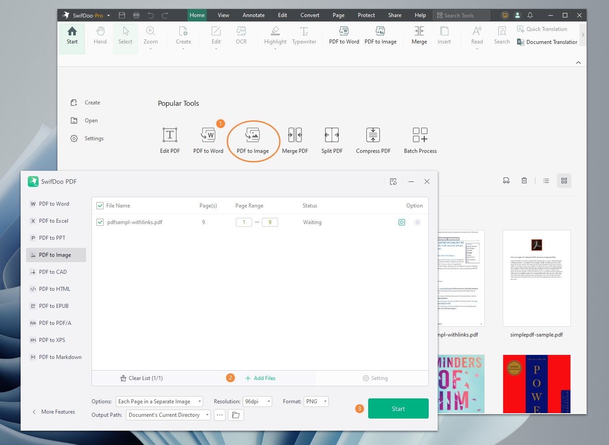Click the green Start button

pyautogui.click(x=398, y=409)
